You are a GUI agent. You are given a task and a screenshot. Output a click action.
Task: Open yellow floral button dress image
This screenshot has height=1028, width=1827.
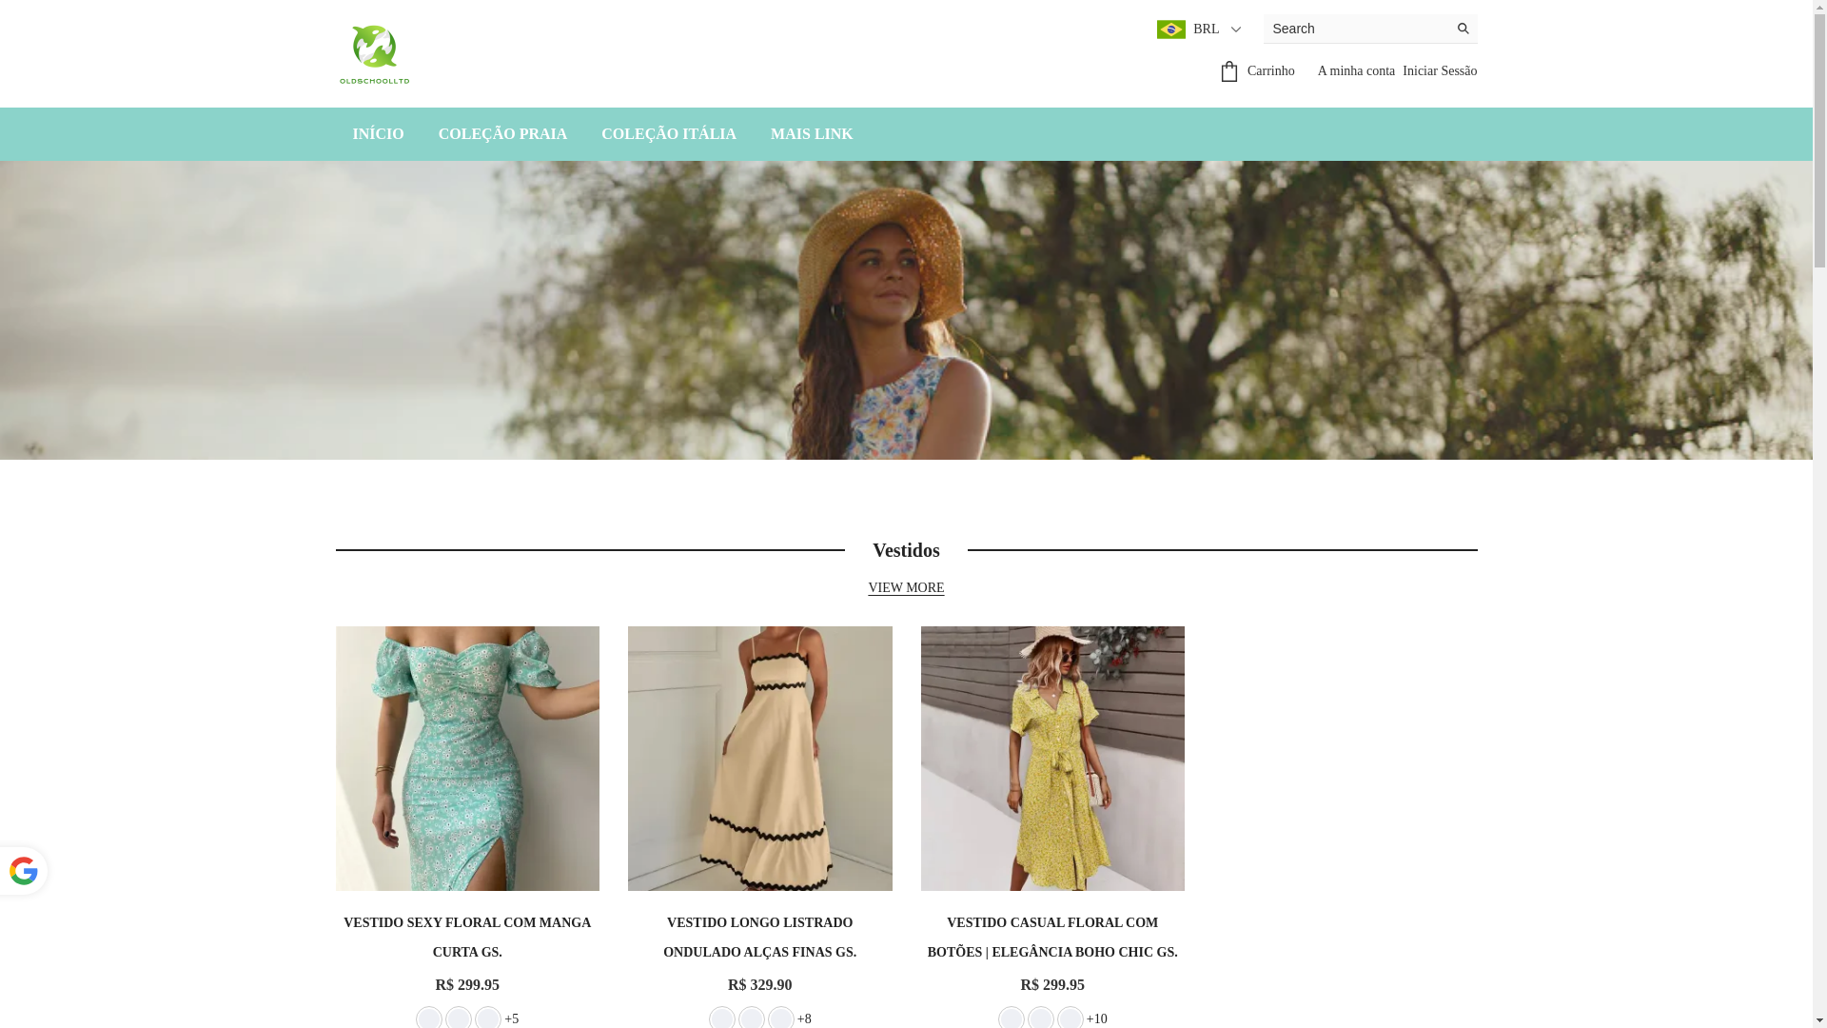click(1052, 758)
